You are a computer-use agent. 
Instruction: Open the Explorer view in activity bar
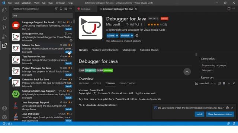[4, 10]
